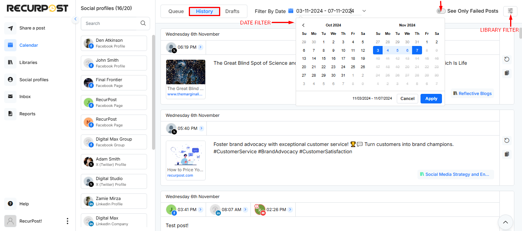Open the Inbox

[x=25, y=97]
